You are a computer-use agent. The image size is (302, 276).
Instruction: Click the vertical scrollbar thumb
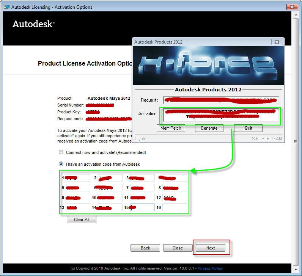point(296,142)
